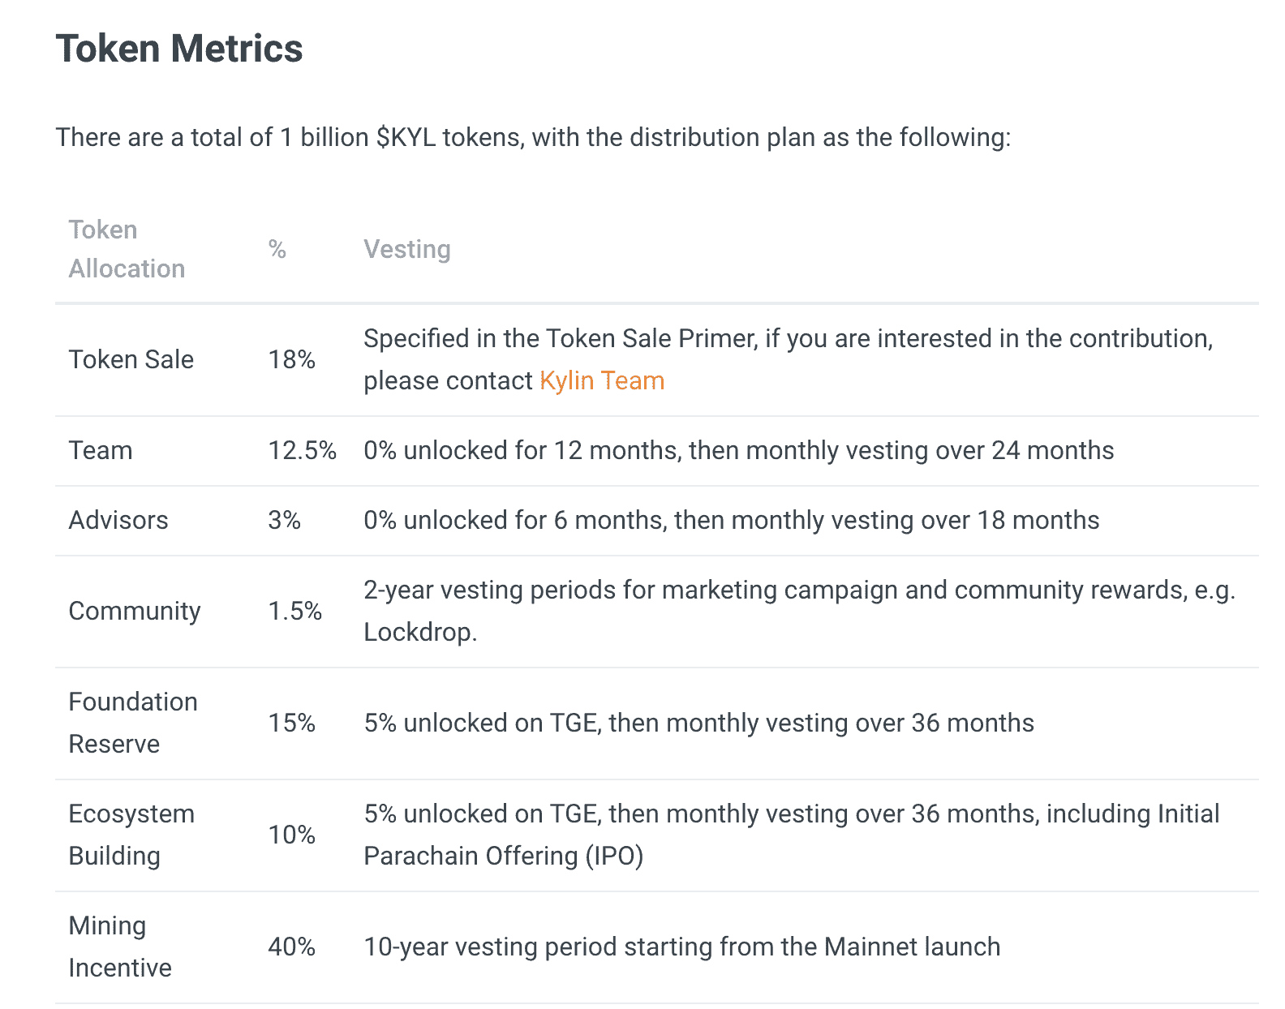
Task: Click the % column header
Action: click(277, 249)
